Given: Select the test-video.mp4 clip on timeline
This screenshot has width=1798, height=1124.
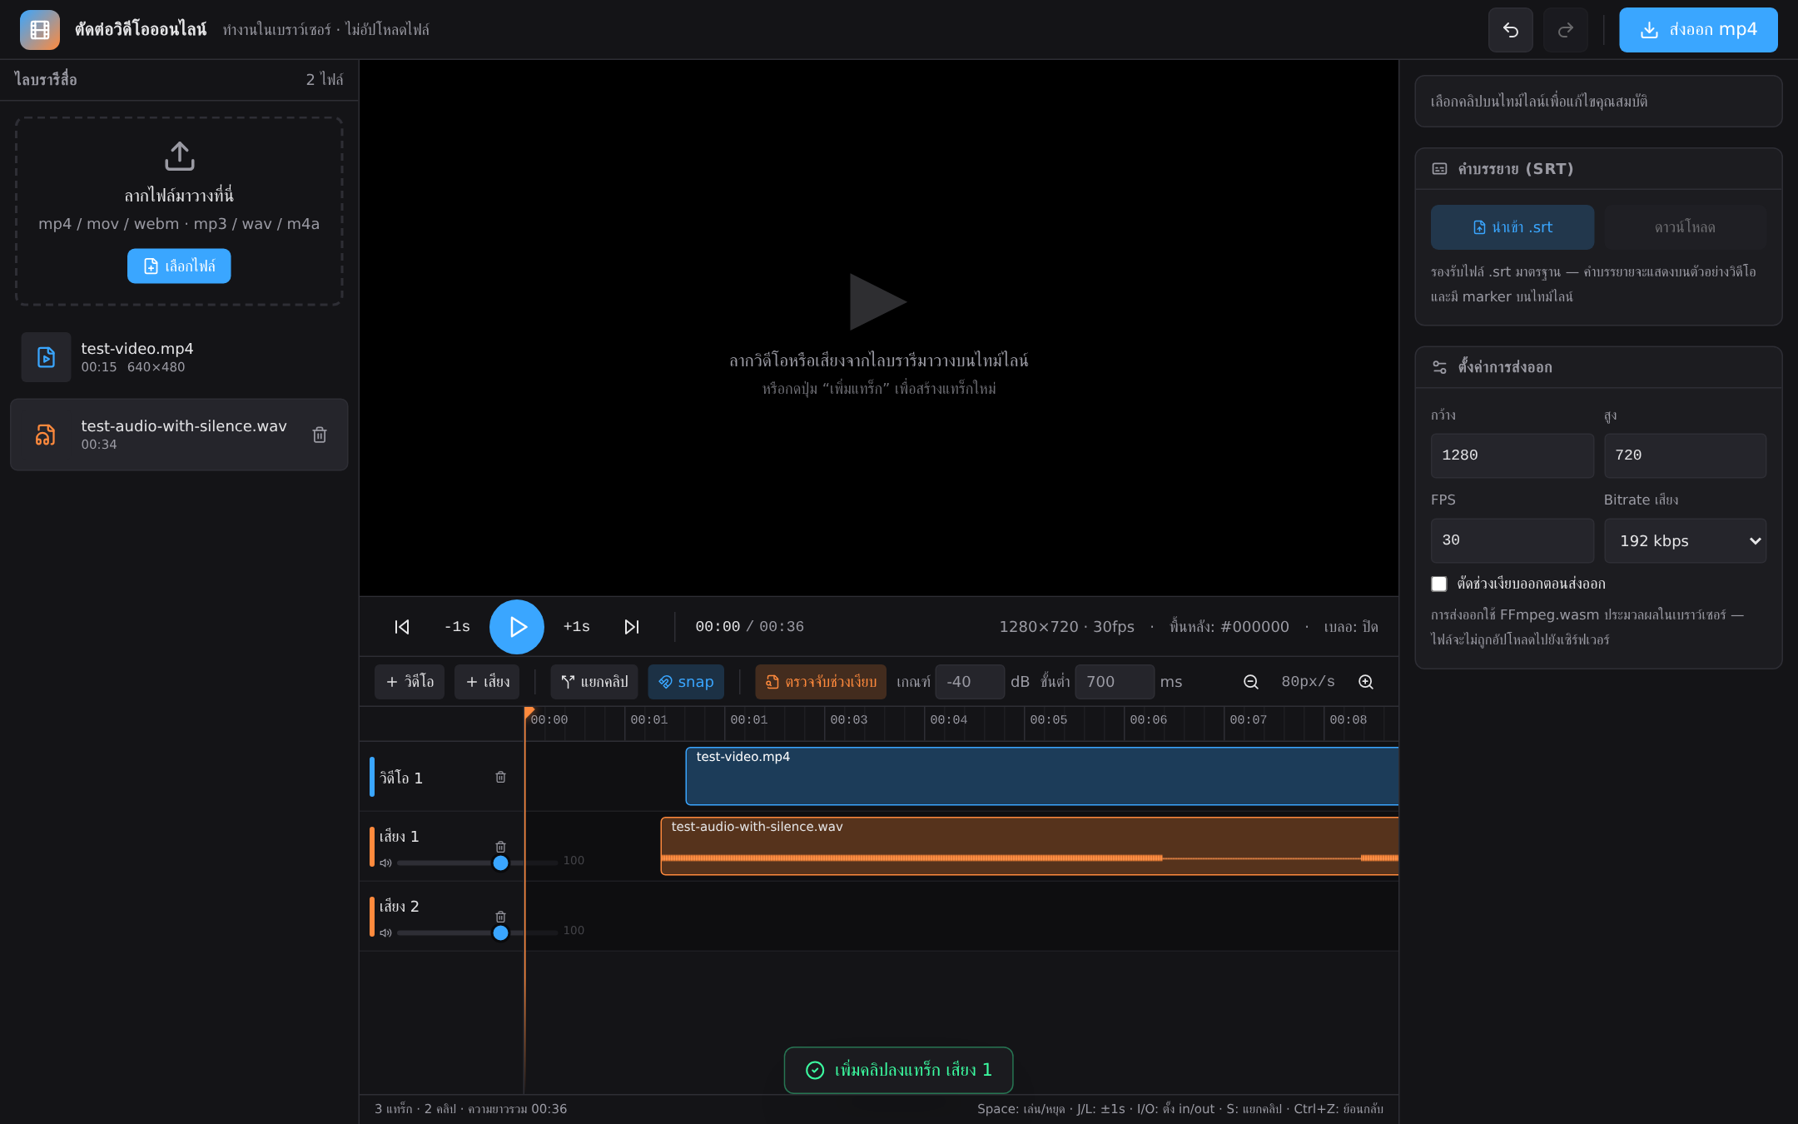Looking at the screenshot, I should (1041, 776).
